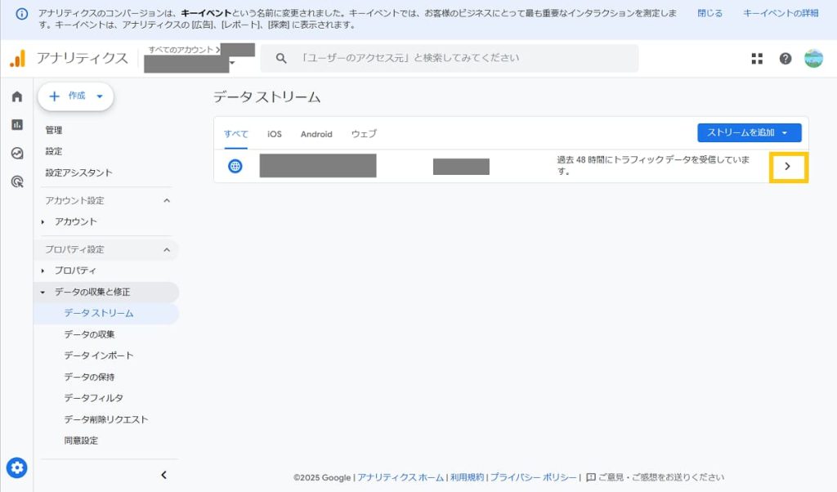The image size is (837, 492).
Task: Open キーイベントの詳細 link
Action: 781,14
